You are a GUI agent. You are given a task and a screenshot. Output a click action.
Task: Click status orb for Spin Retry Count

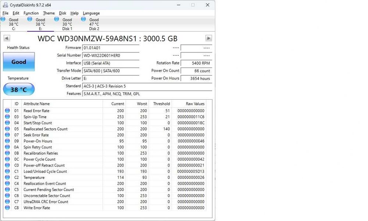click(7, 147)
